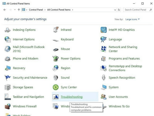Open the View by Large icons dropdown
The image size is (154, 116).
(132, 19)
